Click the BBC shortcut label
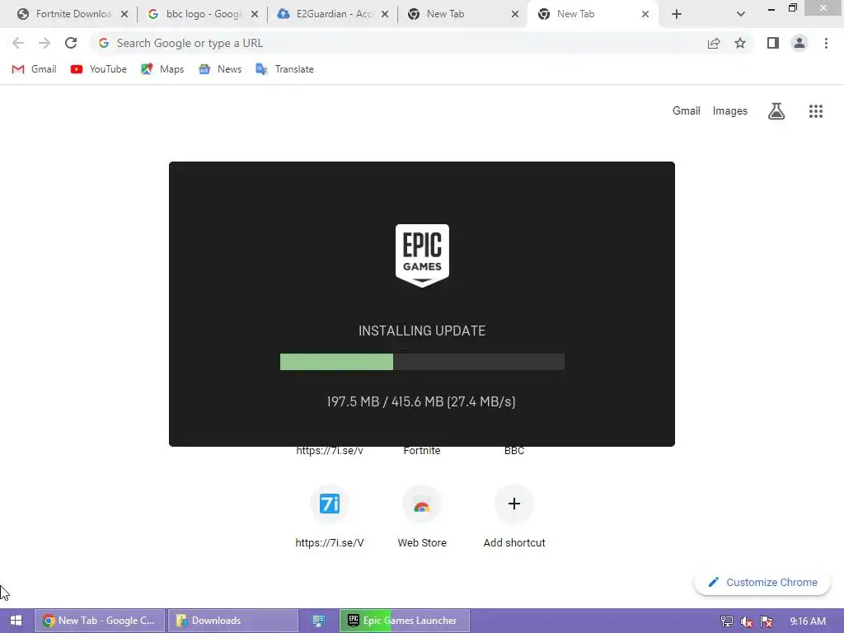The height and width of the screenshot is (633, 844). (514, 451)
